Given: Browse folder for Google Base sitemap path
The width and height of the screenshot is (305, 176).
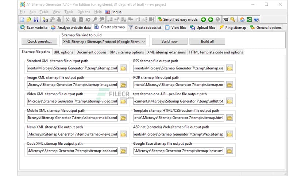Looking at the screenshot, I should click(x=229, y=151).
